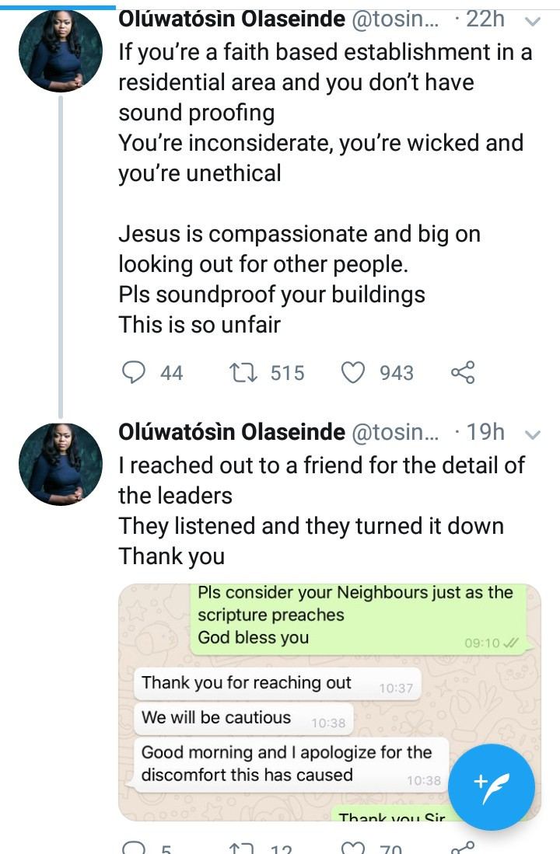Viewport: 560px width, 854px height.
Task: Open the Olúwatósìn Olaseinde name on the 19h tweet
Action: pos(232,432)
